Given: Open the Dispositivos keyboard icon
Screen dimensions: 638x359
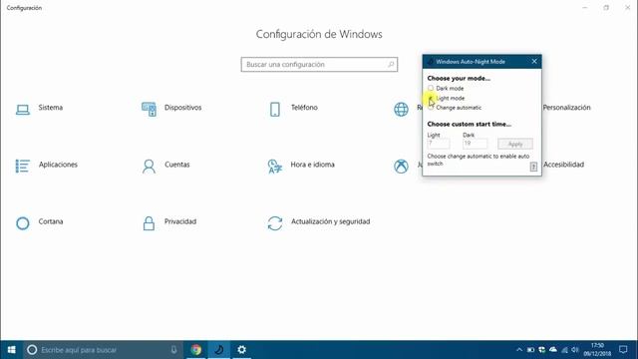Looking at the screenshot, I should (149, 109).
